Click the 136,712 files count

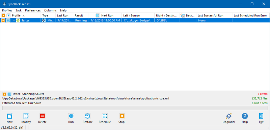pyautogui.click(x=260, y=99)
